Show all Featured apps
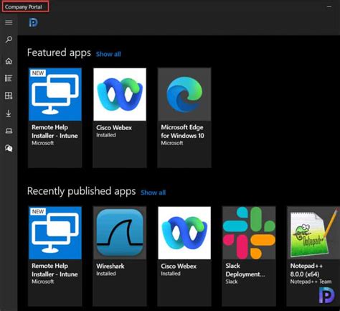This screenshot has height=311, width=340. click(108, 54)
